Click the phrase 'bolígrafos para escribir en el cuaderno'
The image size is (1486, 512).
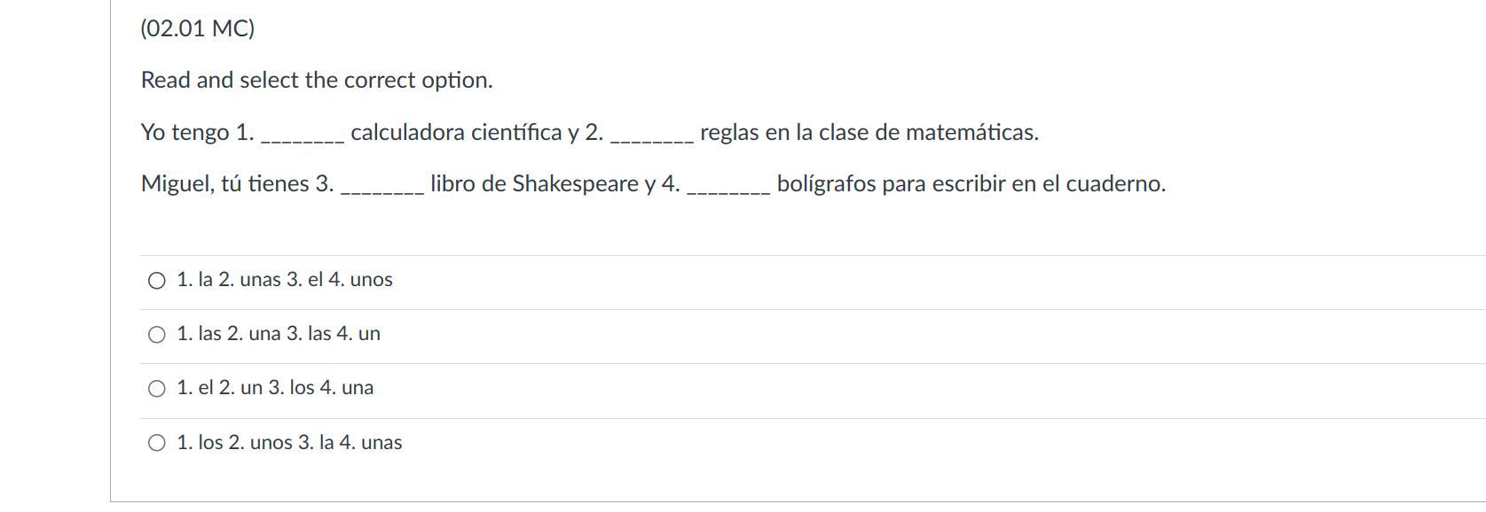[x=970, y=184]
